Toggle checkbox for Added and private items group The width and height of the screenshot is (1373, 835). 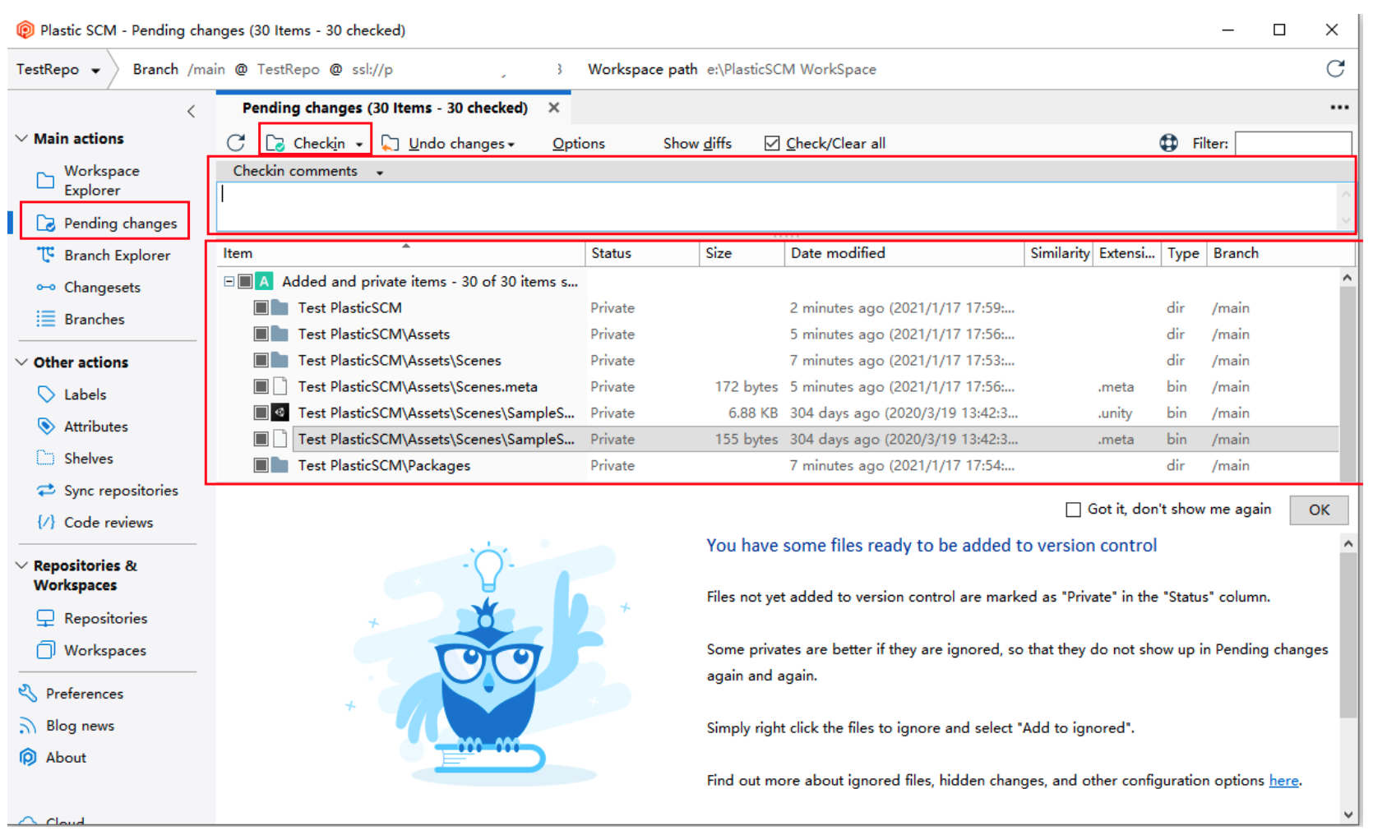[245, 281]
